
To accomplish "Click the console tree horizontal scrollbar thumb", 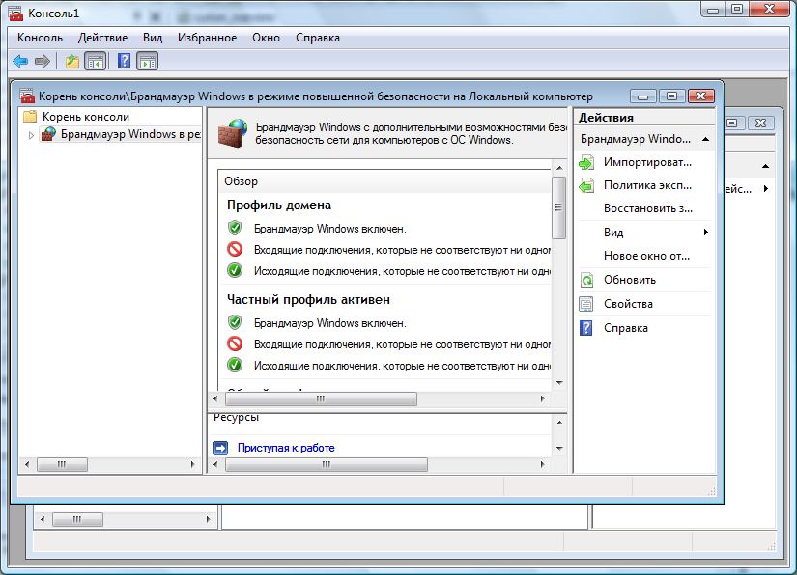I will pyautogui.click(x=62, y=464).
